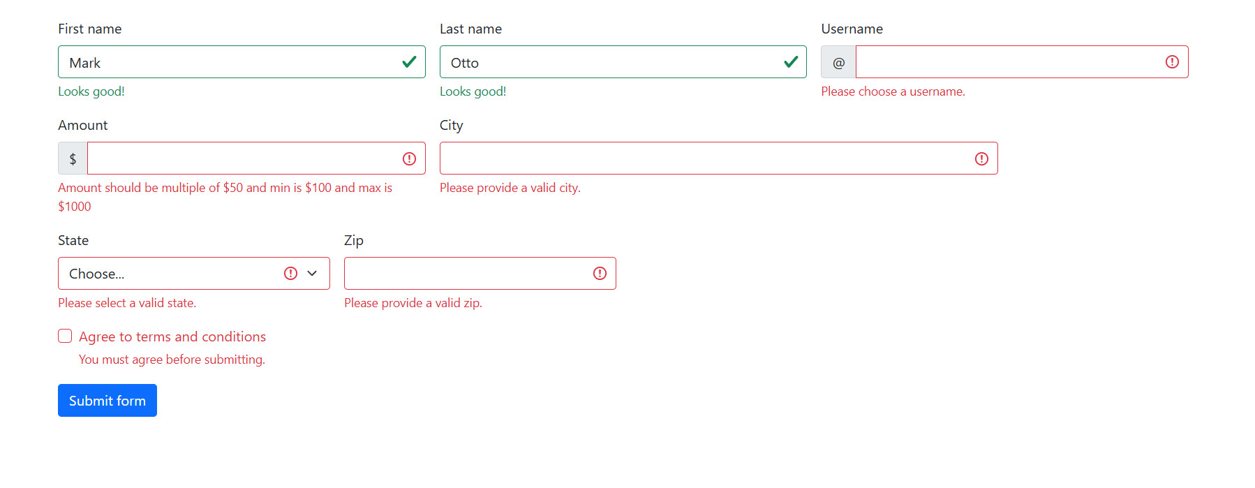
Task: Click into the empty Zip input
Action: [464, 274]
